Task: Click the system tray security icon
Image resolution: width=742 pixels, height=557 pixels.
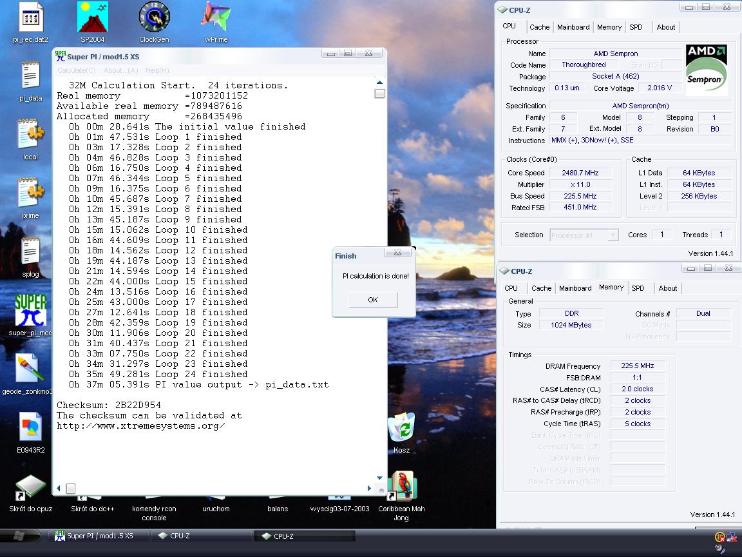Action: 719,536
